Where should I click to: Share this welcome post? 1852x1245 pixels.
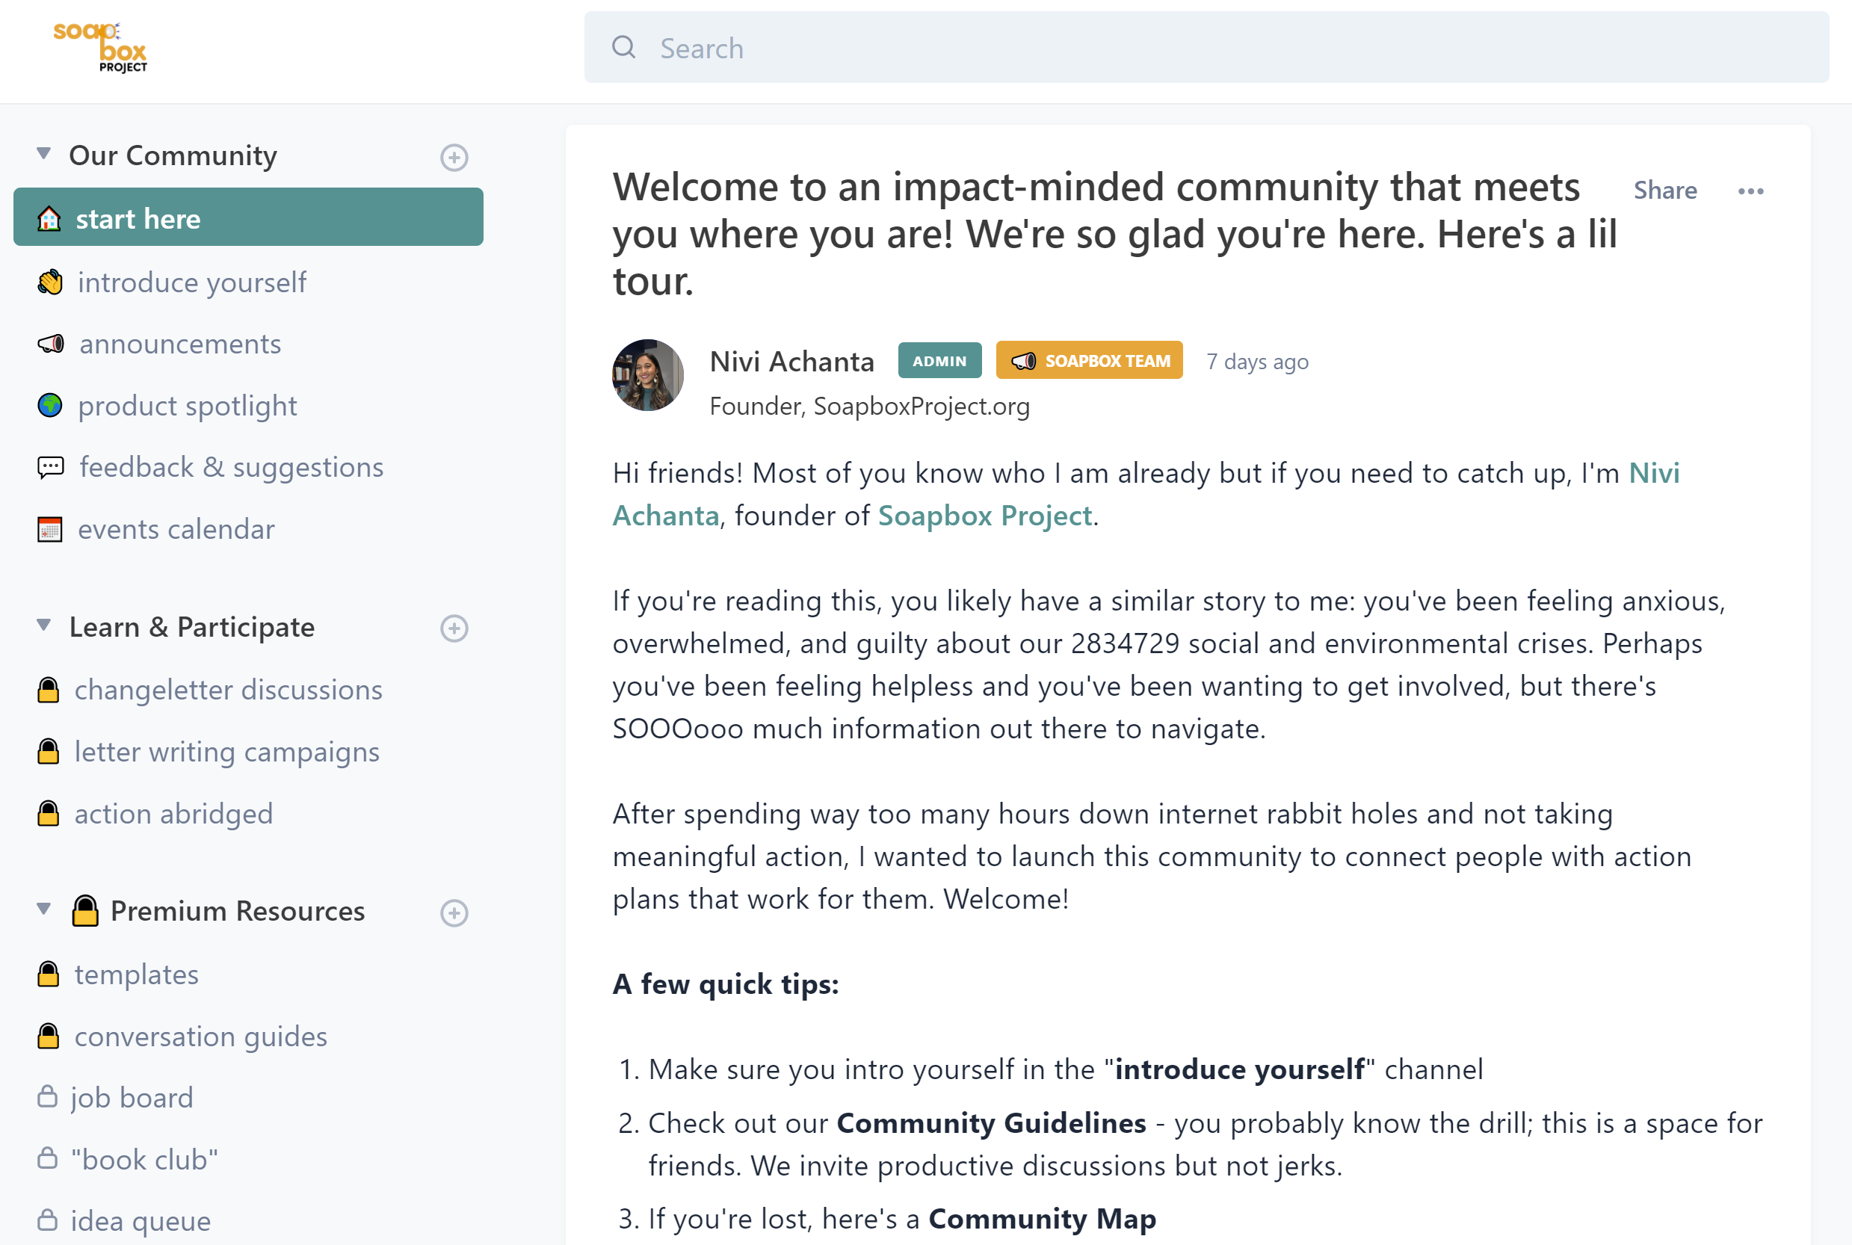coord(1664,191)
